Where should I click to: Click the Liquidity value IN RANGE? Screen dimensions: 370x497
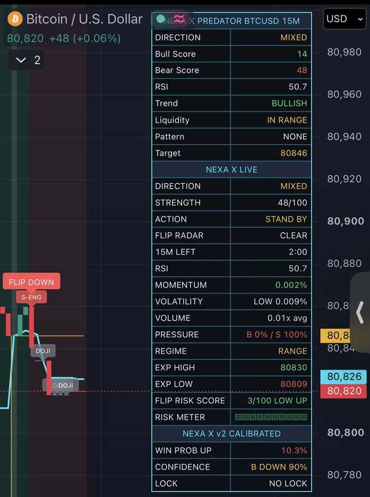pyautogui.click(x=287, y=120)
